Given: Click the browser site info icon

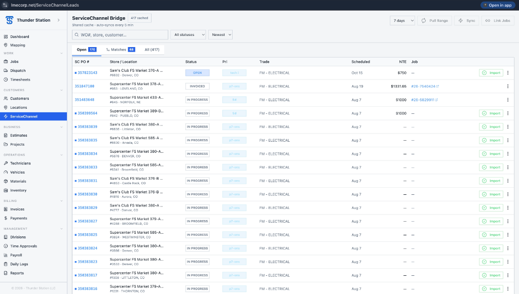Looking at the screenshot, I should 5,5.
